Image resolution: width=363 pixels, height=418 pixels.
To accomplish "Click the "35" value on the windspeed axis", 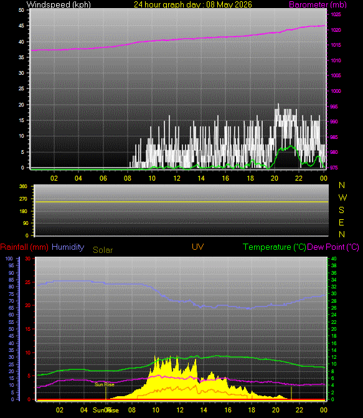I will coord(21,57).
